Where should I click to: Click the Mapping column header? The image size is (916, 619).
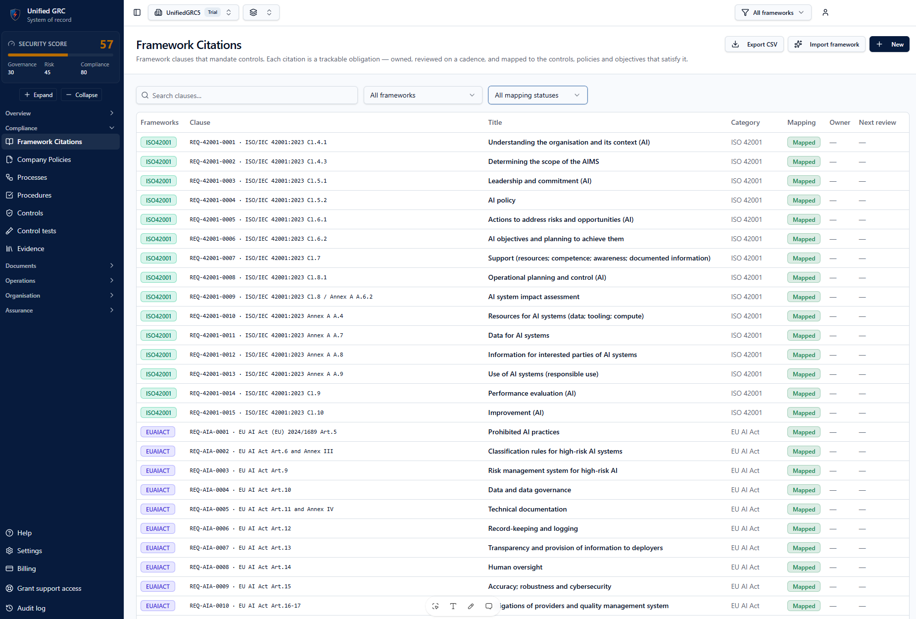click(801, 122)
